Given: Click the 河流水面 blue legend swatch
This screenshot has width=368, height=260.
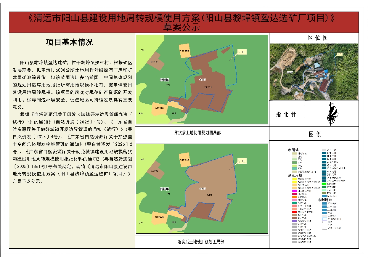Looking at the screenshot, I should coord(324,203).
